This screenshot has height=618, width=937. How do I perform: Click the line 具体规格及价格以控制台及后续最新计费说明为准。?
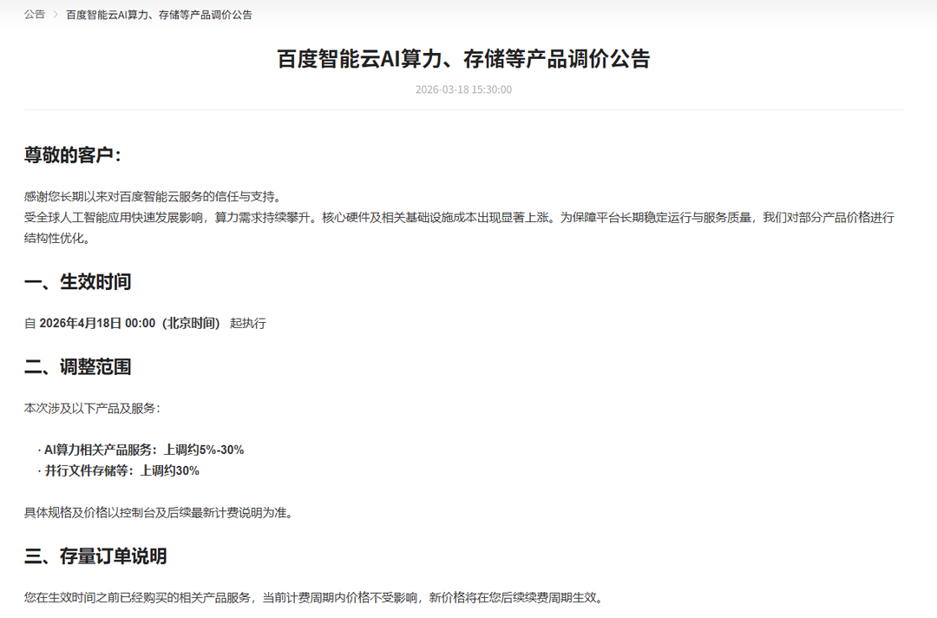click(x=161, y=513)
